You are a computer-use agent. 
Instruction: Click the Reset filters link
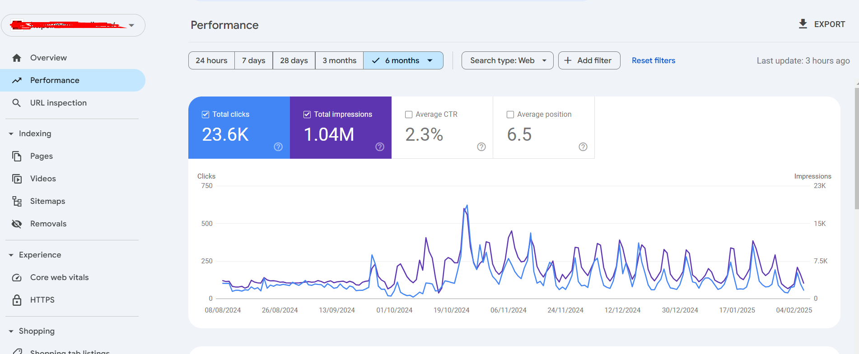(x=653, y=60)
